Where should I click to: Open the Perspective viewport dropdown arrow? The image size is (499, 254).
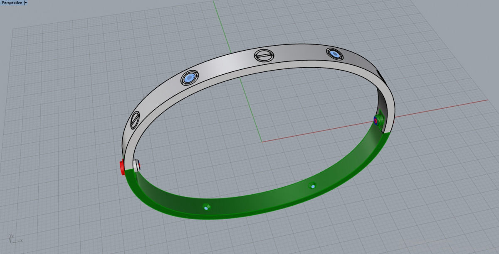point(26,2)
